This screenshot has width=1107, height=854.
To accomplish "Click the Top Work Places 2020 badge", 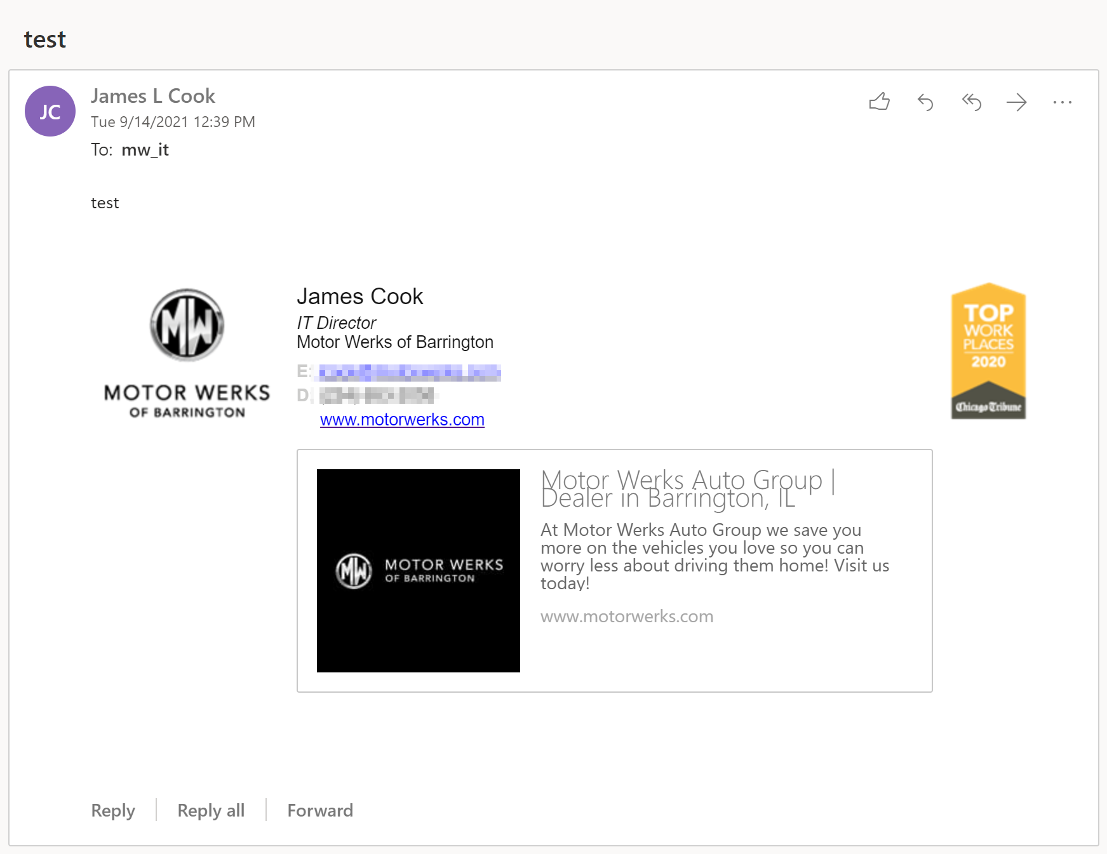I will (988, 351).
